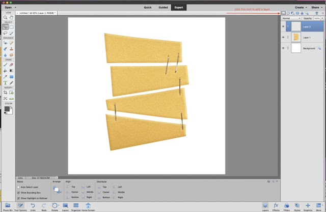Click the fill or adjustment layer dropdown icon
Viewport: 326px width, 212px height.
click(x=293, y=13)
